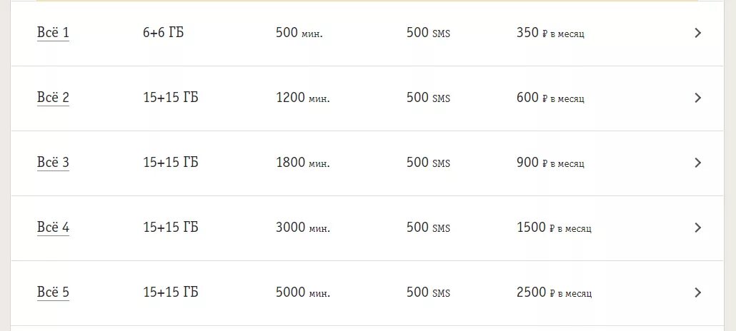Select the 900 ₽ в месяц price
Viewport: 736px width, 331px height.
tap(551, 162)
